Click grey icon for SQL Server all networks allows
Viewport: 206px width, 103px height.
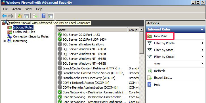click(60, 44)
